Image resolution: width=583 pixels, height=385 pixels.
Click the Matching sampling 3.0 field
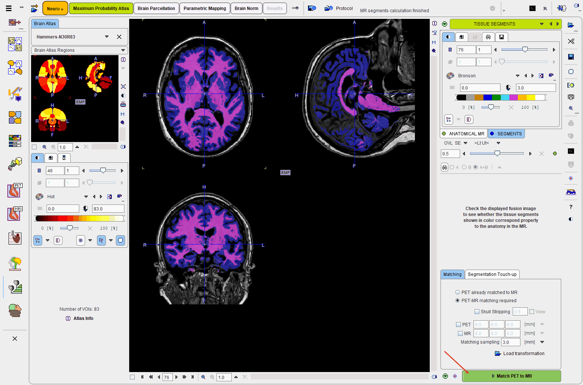(511, 342)
